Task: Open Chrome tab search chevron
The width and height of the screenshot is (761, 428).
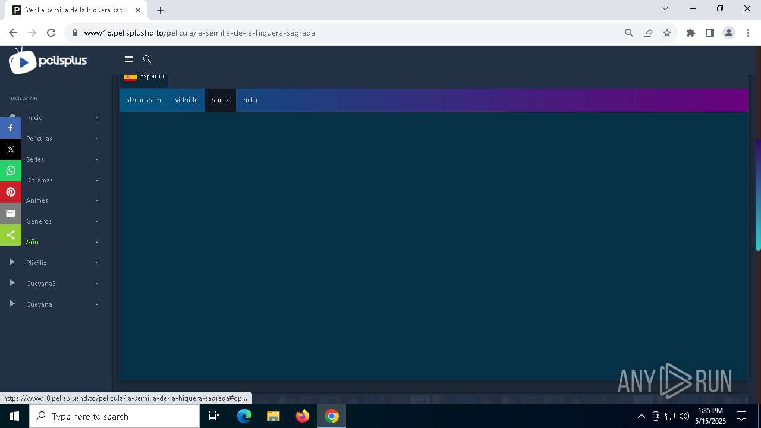Action: (x=665, y=8)
